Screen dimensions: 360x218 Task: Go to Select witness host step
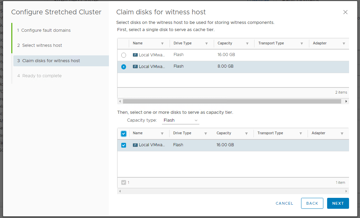42,45
